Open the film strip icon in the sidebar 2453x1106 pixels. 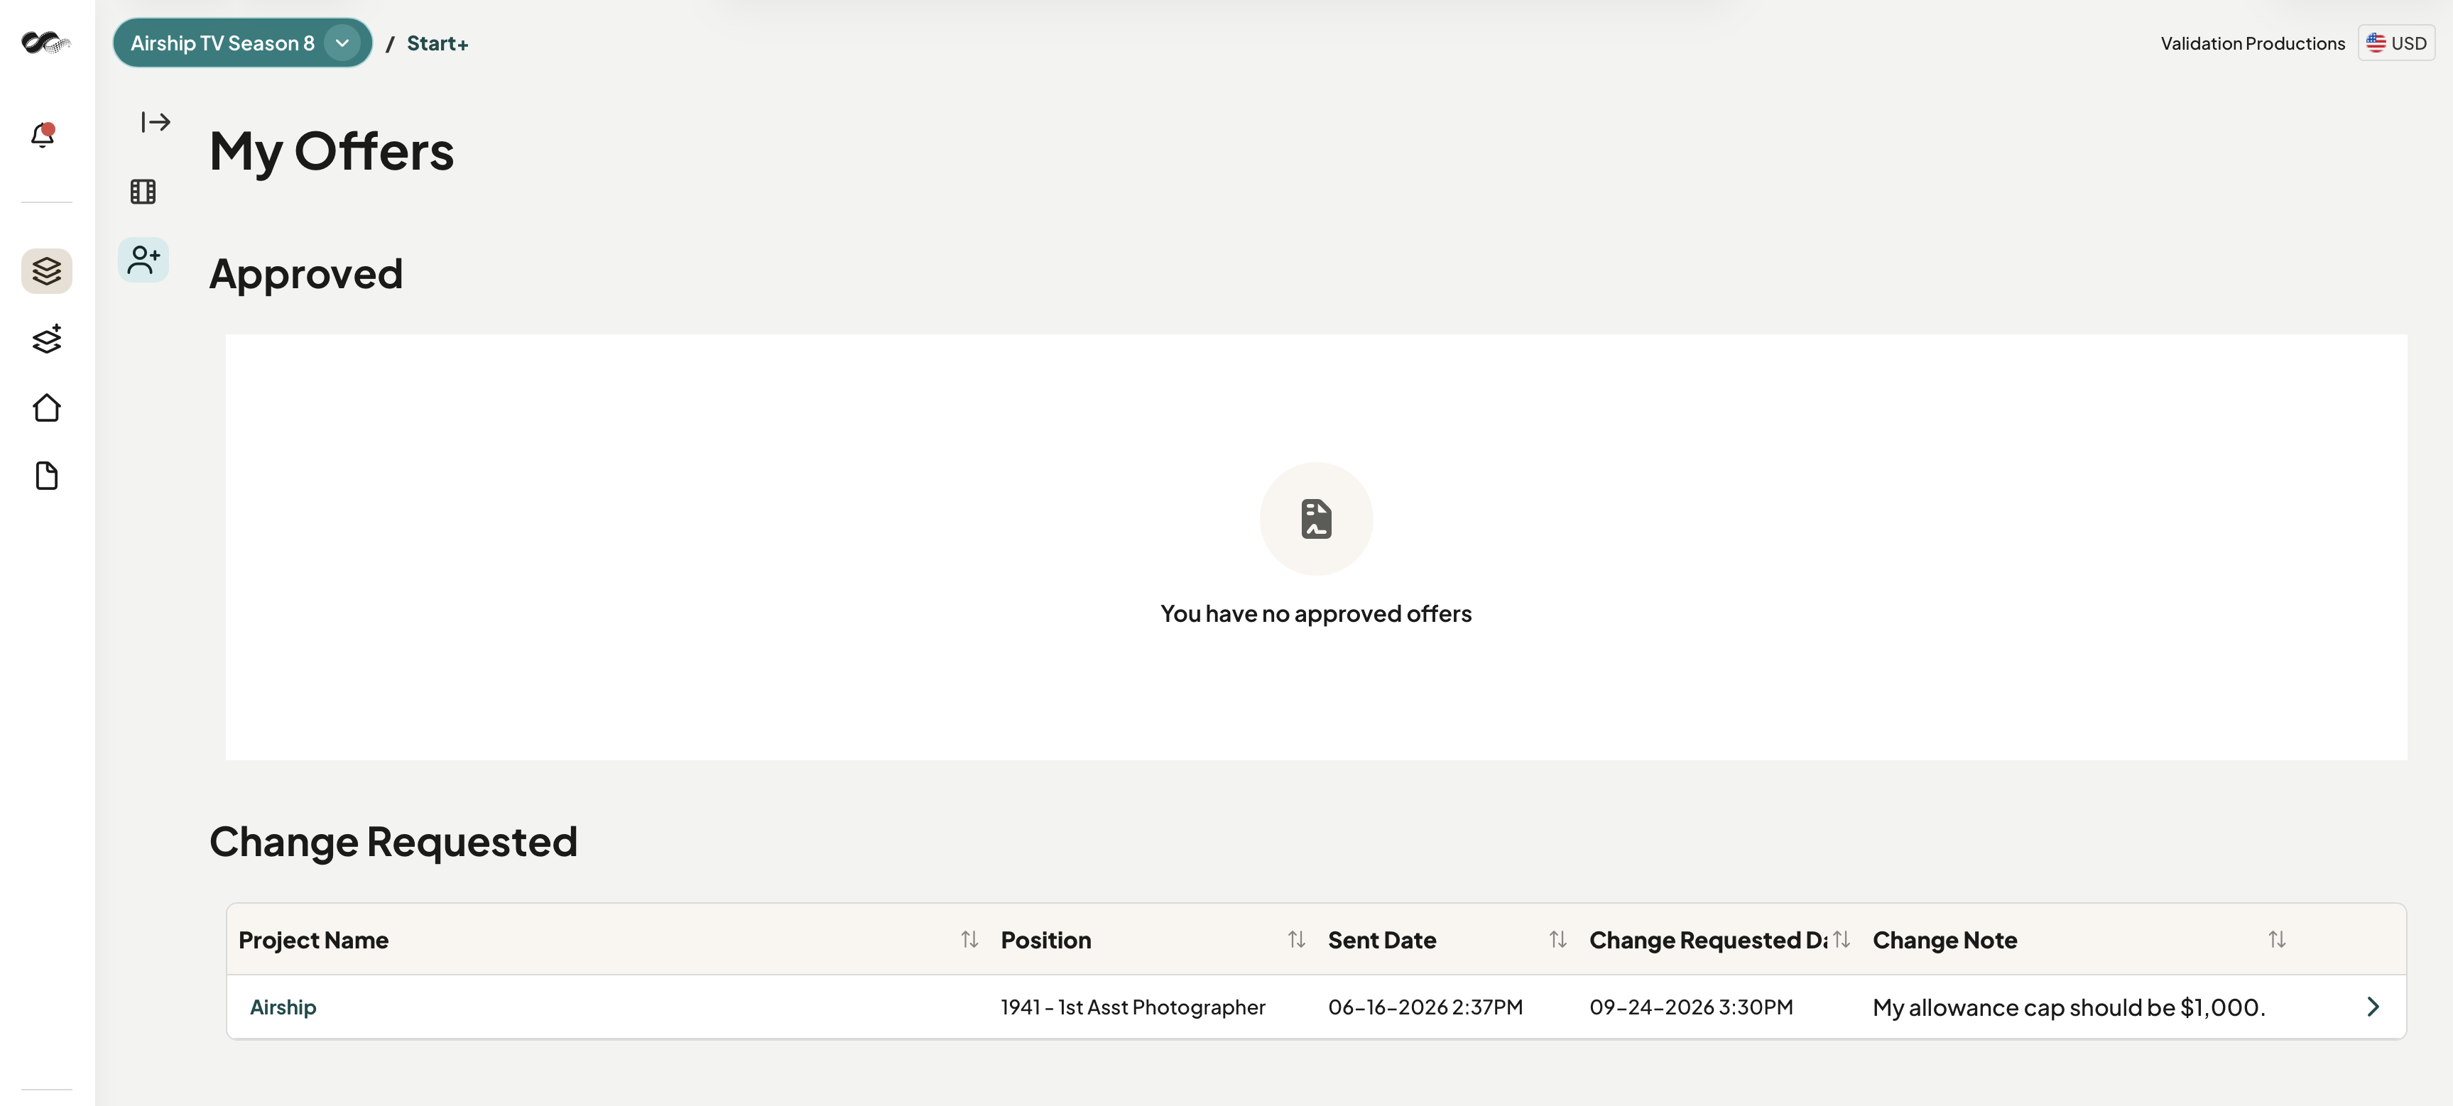tap(143, 191)
